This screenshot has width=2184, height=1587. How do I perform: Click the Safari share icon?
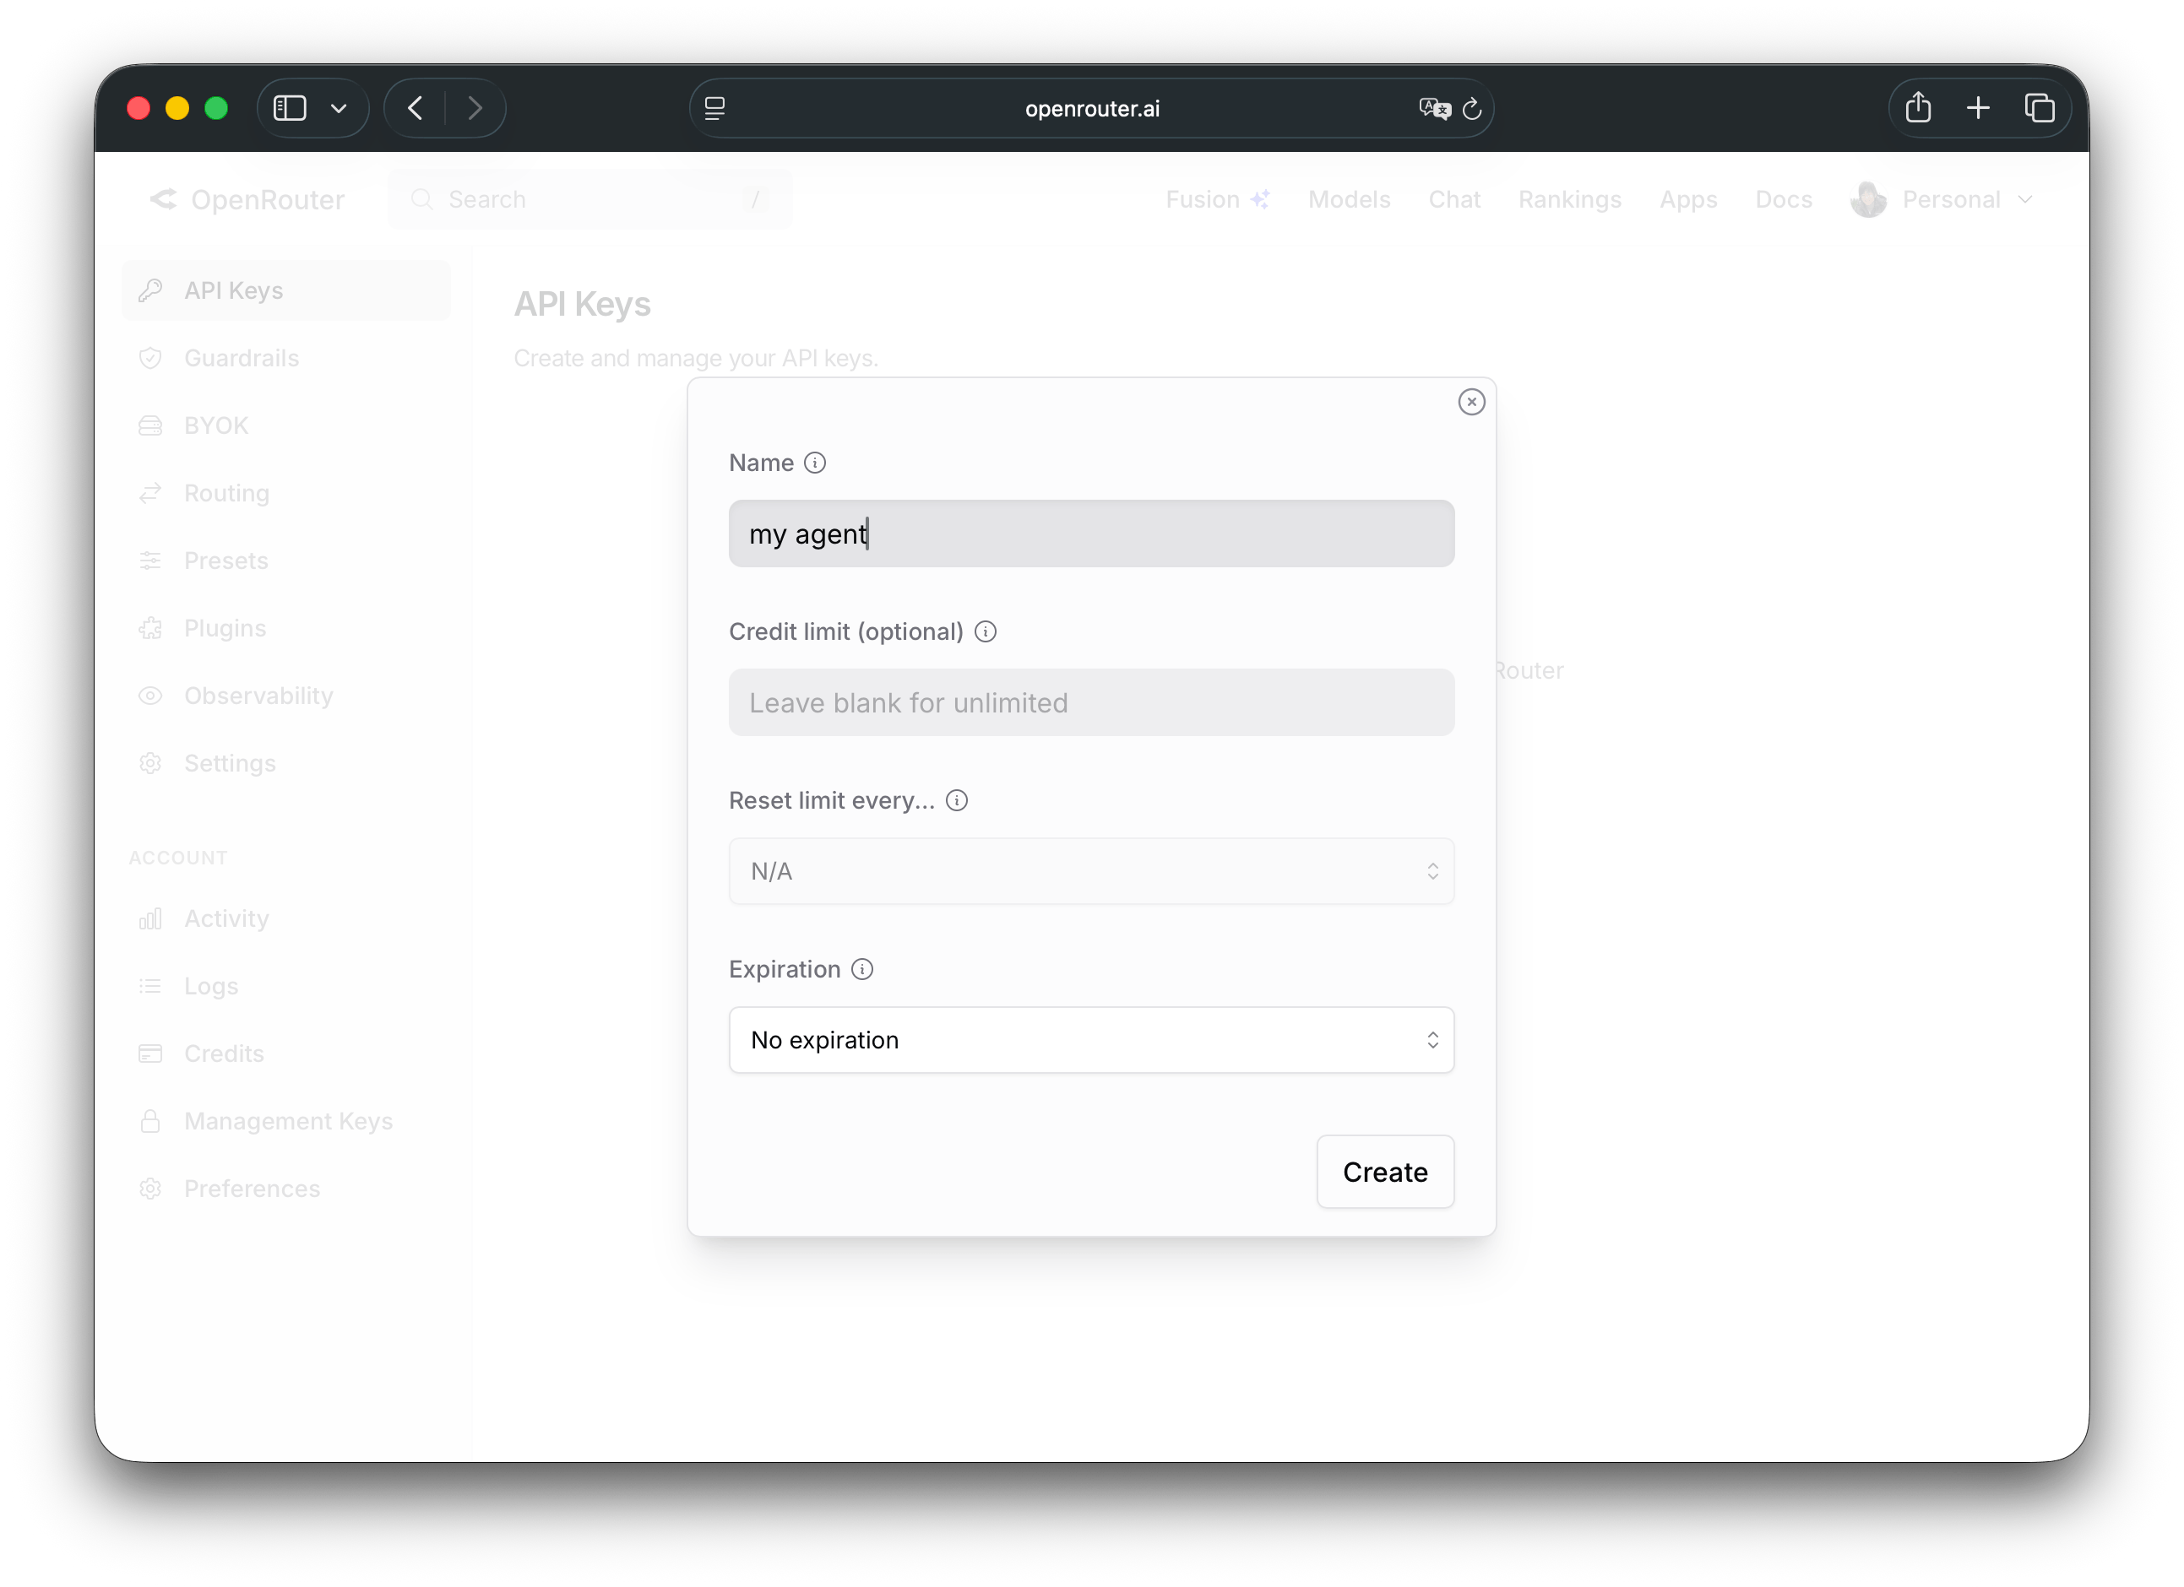pyautogui.click(x=1917, y=108)
